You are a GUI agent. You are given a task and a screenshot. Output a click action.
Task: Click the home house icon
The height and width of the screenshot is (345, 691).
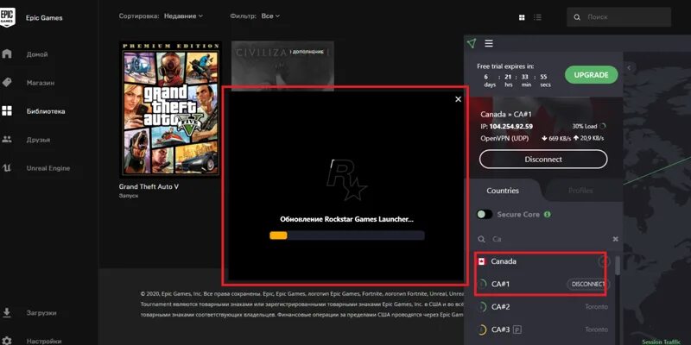7,54
